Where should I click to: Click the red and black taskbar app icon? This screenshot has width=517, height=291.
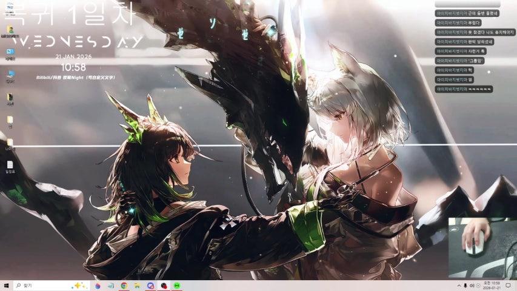pos(163,286)
